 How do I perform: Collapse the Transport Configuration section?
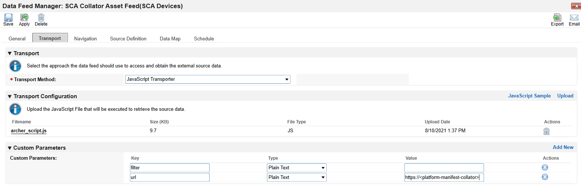point(10,96)
